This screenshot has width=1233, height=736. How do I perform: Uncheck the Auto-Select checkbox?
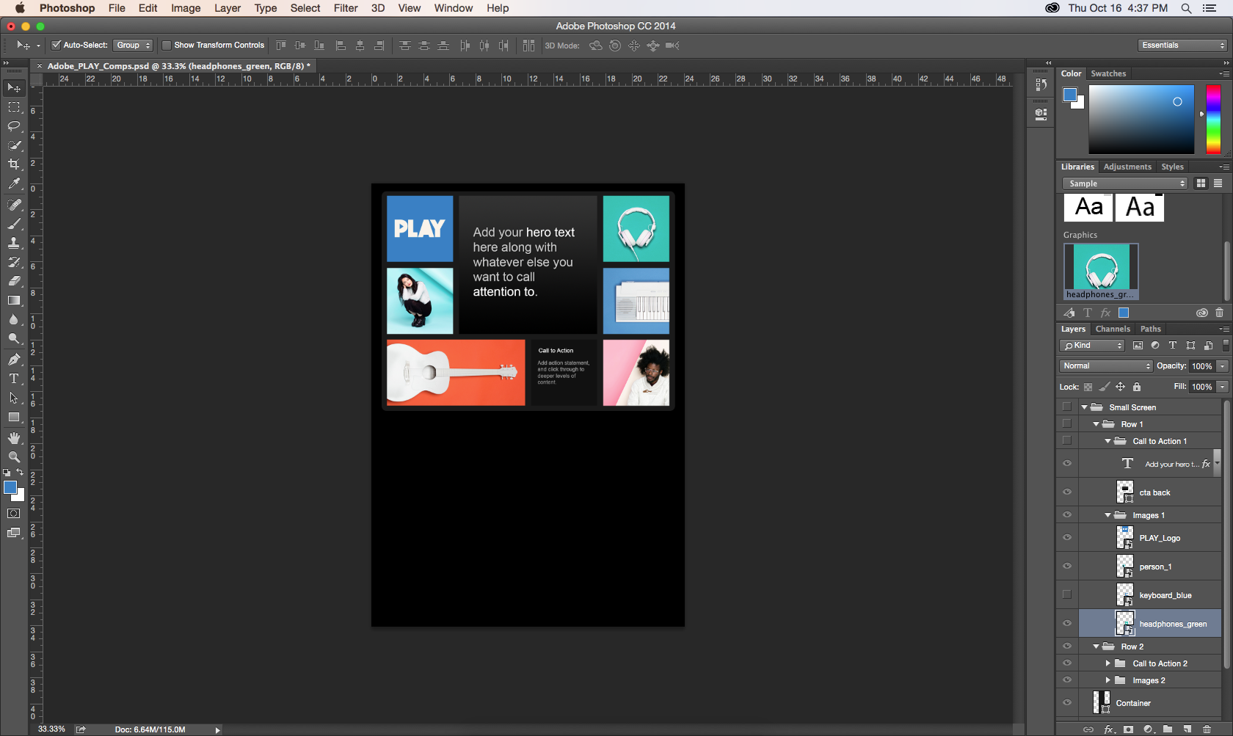coord(56,45)
